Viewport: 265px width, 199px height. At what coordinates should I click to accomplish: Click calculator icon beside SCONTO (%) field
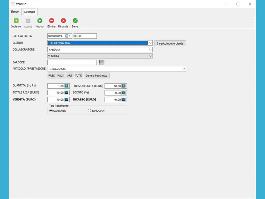pos(123,93)
